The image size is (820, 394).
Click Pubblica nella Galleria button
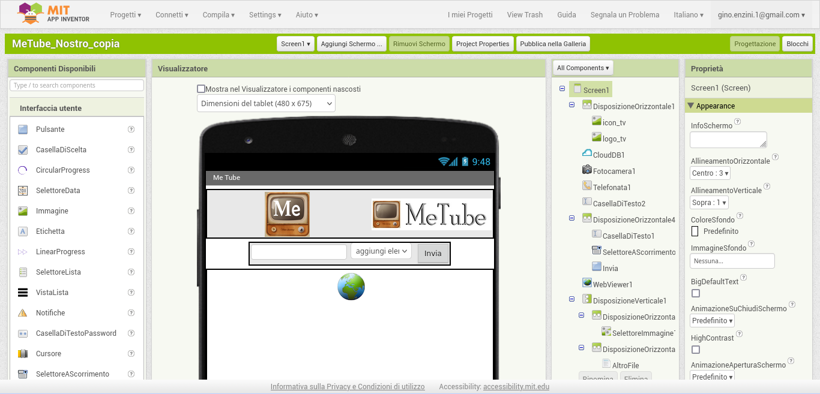click(x=553, y=44)
